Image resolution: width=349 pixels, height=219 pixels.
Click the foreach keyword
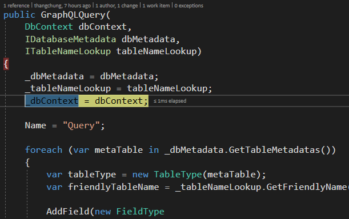43,150
